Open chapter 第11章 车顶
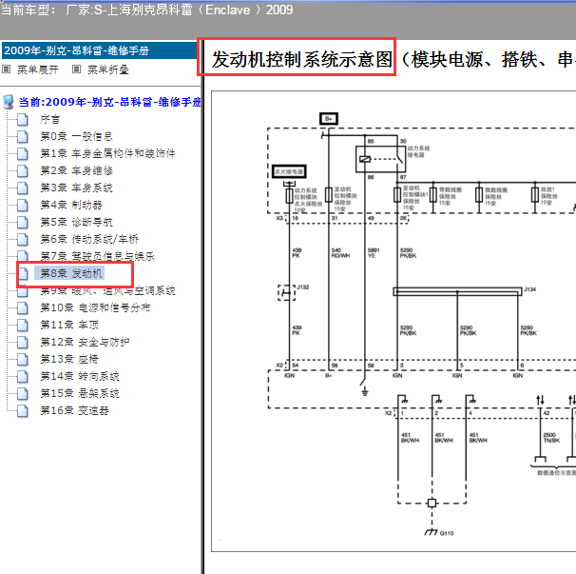576x574 pixels. pyautogui.click(x=69, y=325)
